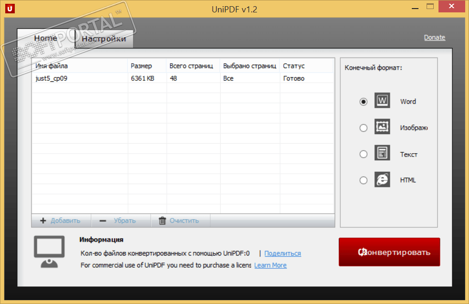The image size is (469, 304).
Task: Click the Все selected pages cell
Action: 228,78
